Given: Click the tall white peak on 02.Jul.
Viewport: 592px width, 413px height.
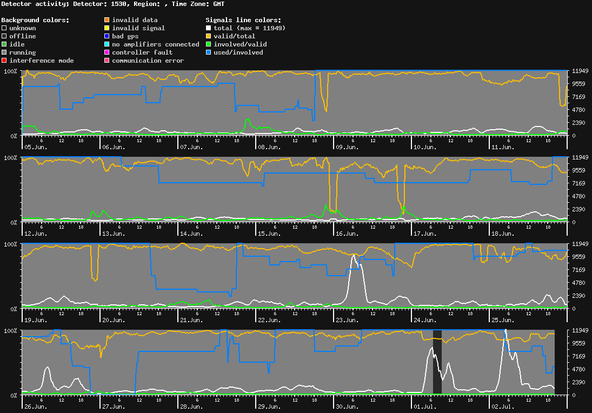Looking at the screenshot, I should (505, 331).
